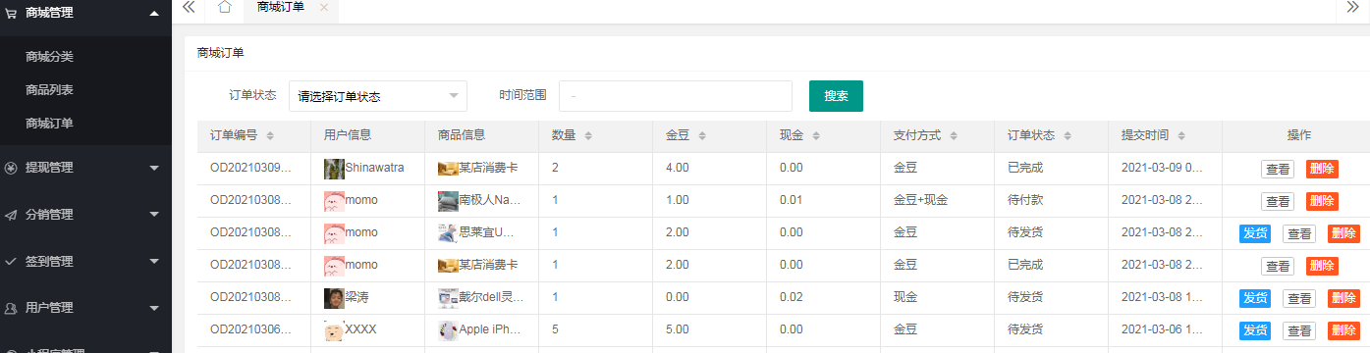Click XXXX's user avatar
This screenshot has height=353, width=1370.
[334, 330]
